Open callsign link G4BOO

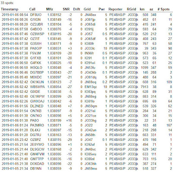click(x=36, y=29)
